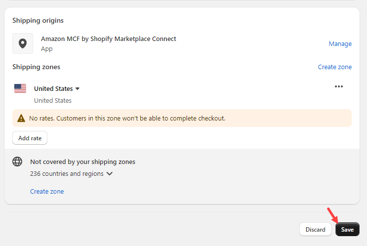Select the bold United States zone name
The width and height of the screenshot is (367, 246).
tap(54, 89)
